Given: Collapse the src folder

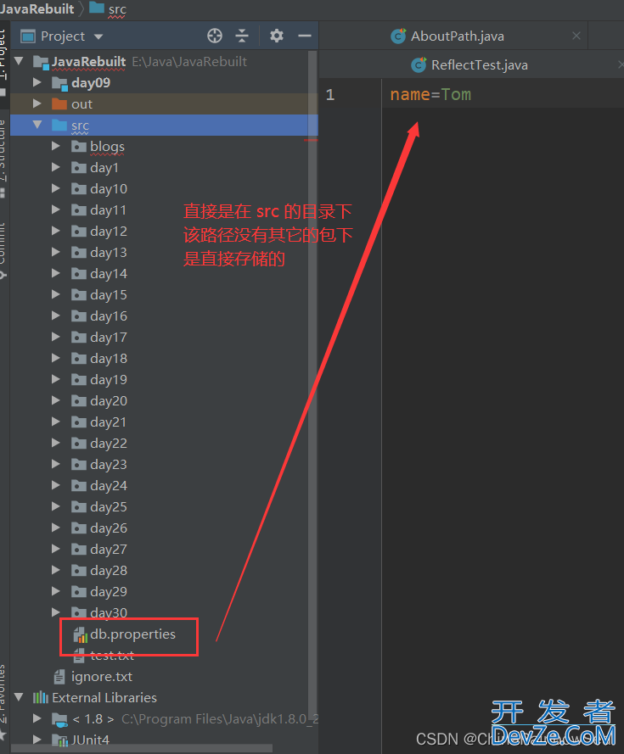Looking at the screenshot, I should click(x=37, y=125).
